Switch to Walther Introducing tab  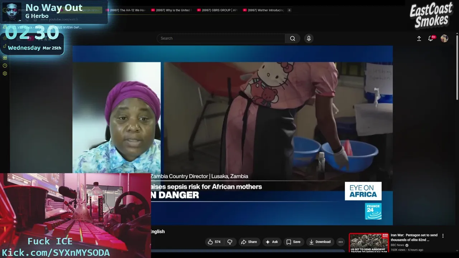pos(263,10)
